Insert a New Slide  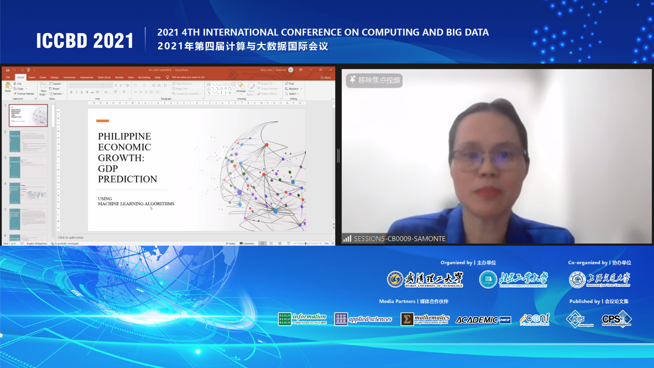click(43, 89)
